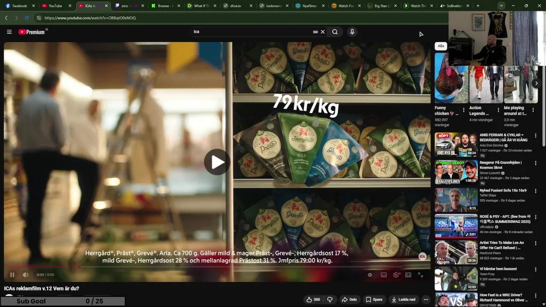Image resolution: width=546 pixels, height=307 pixels.
Task: Open options for ANIS FERRARI & CYKLAR video
Action: [536, 136]
